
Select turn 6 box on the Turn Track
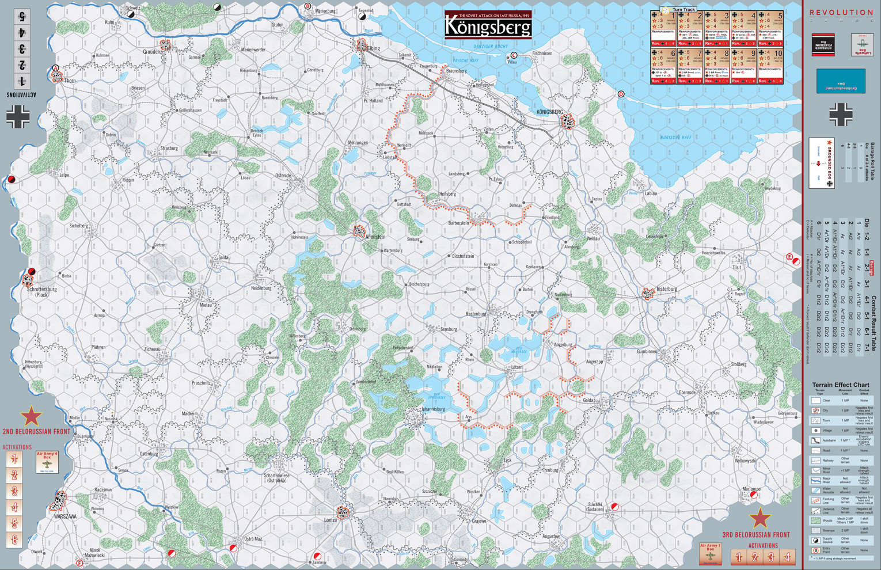(x=663, y=66)
